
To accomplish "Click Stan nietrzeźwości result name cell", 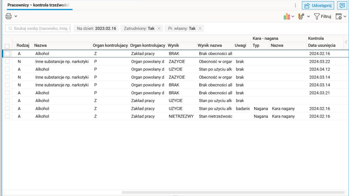I will (215, 116).
